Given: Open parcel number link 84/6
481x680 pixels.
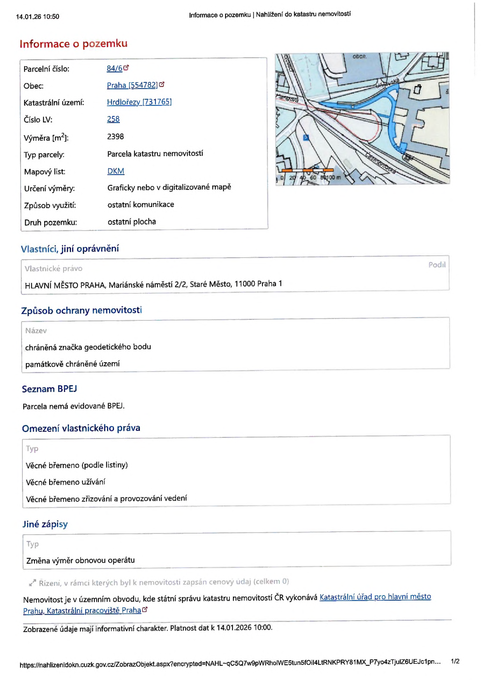Looking at the screenshot, I should pyautogui.click(x=114, y=69).
